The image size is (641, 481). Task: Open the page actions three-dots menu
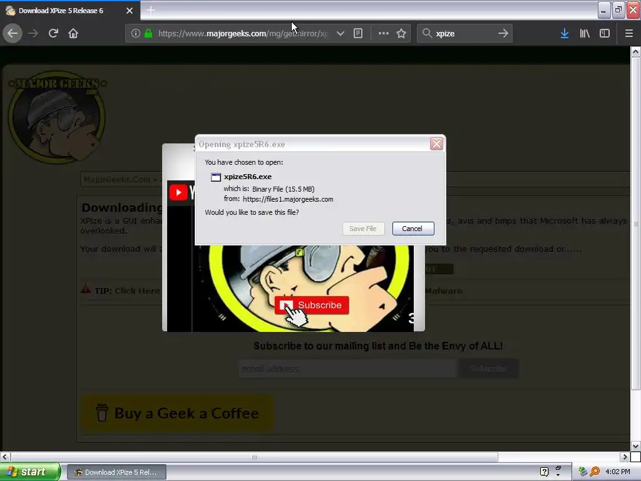384,33
